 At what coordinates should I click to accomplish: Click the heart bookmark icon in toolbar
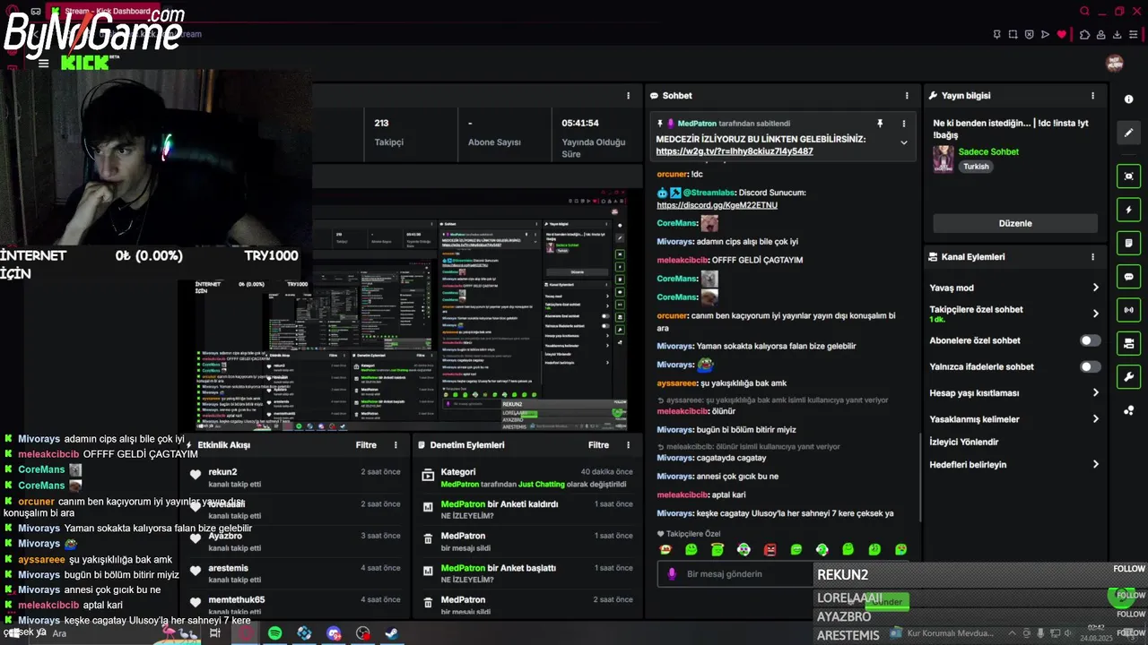point(1062,34)
